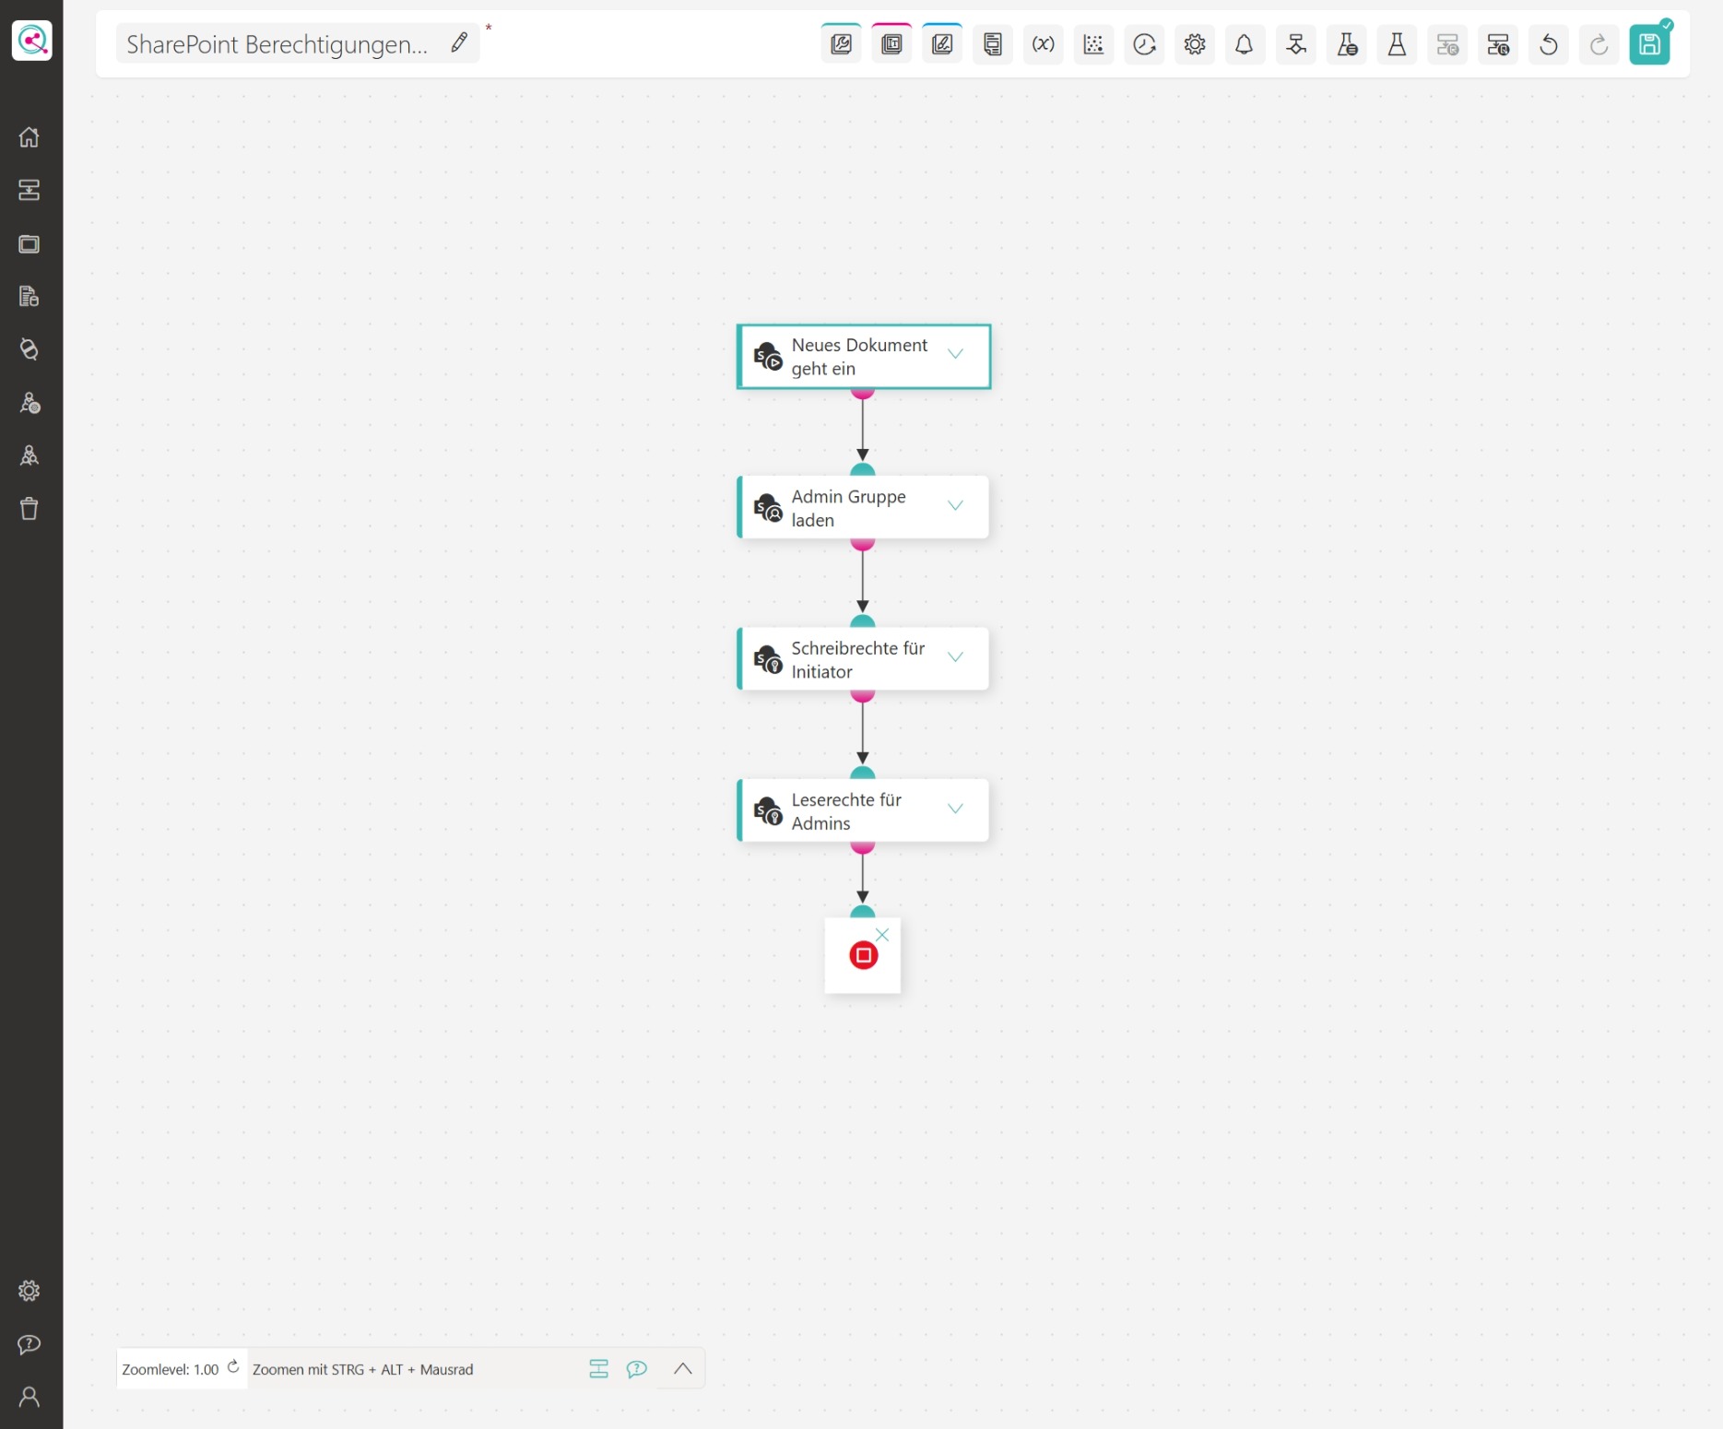
Task: Open the user group icon in sidebar
Action: [x=30, y=455]
